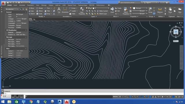Click the Create block button
Image resolution: width=185 pixels, height=104 pixels.
pos(118,8)
